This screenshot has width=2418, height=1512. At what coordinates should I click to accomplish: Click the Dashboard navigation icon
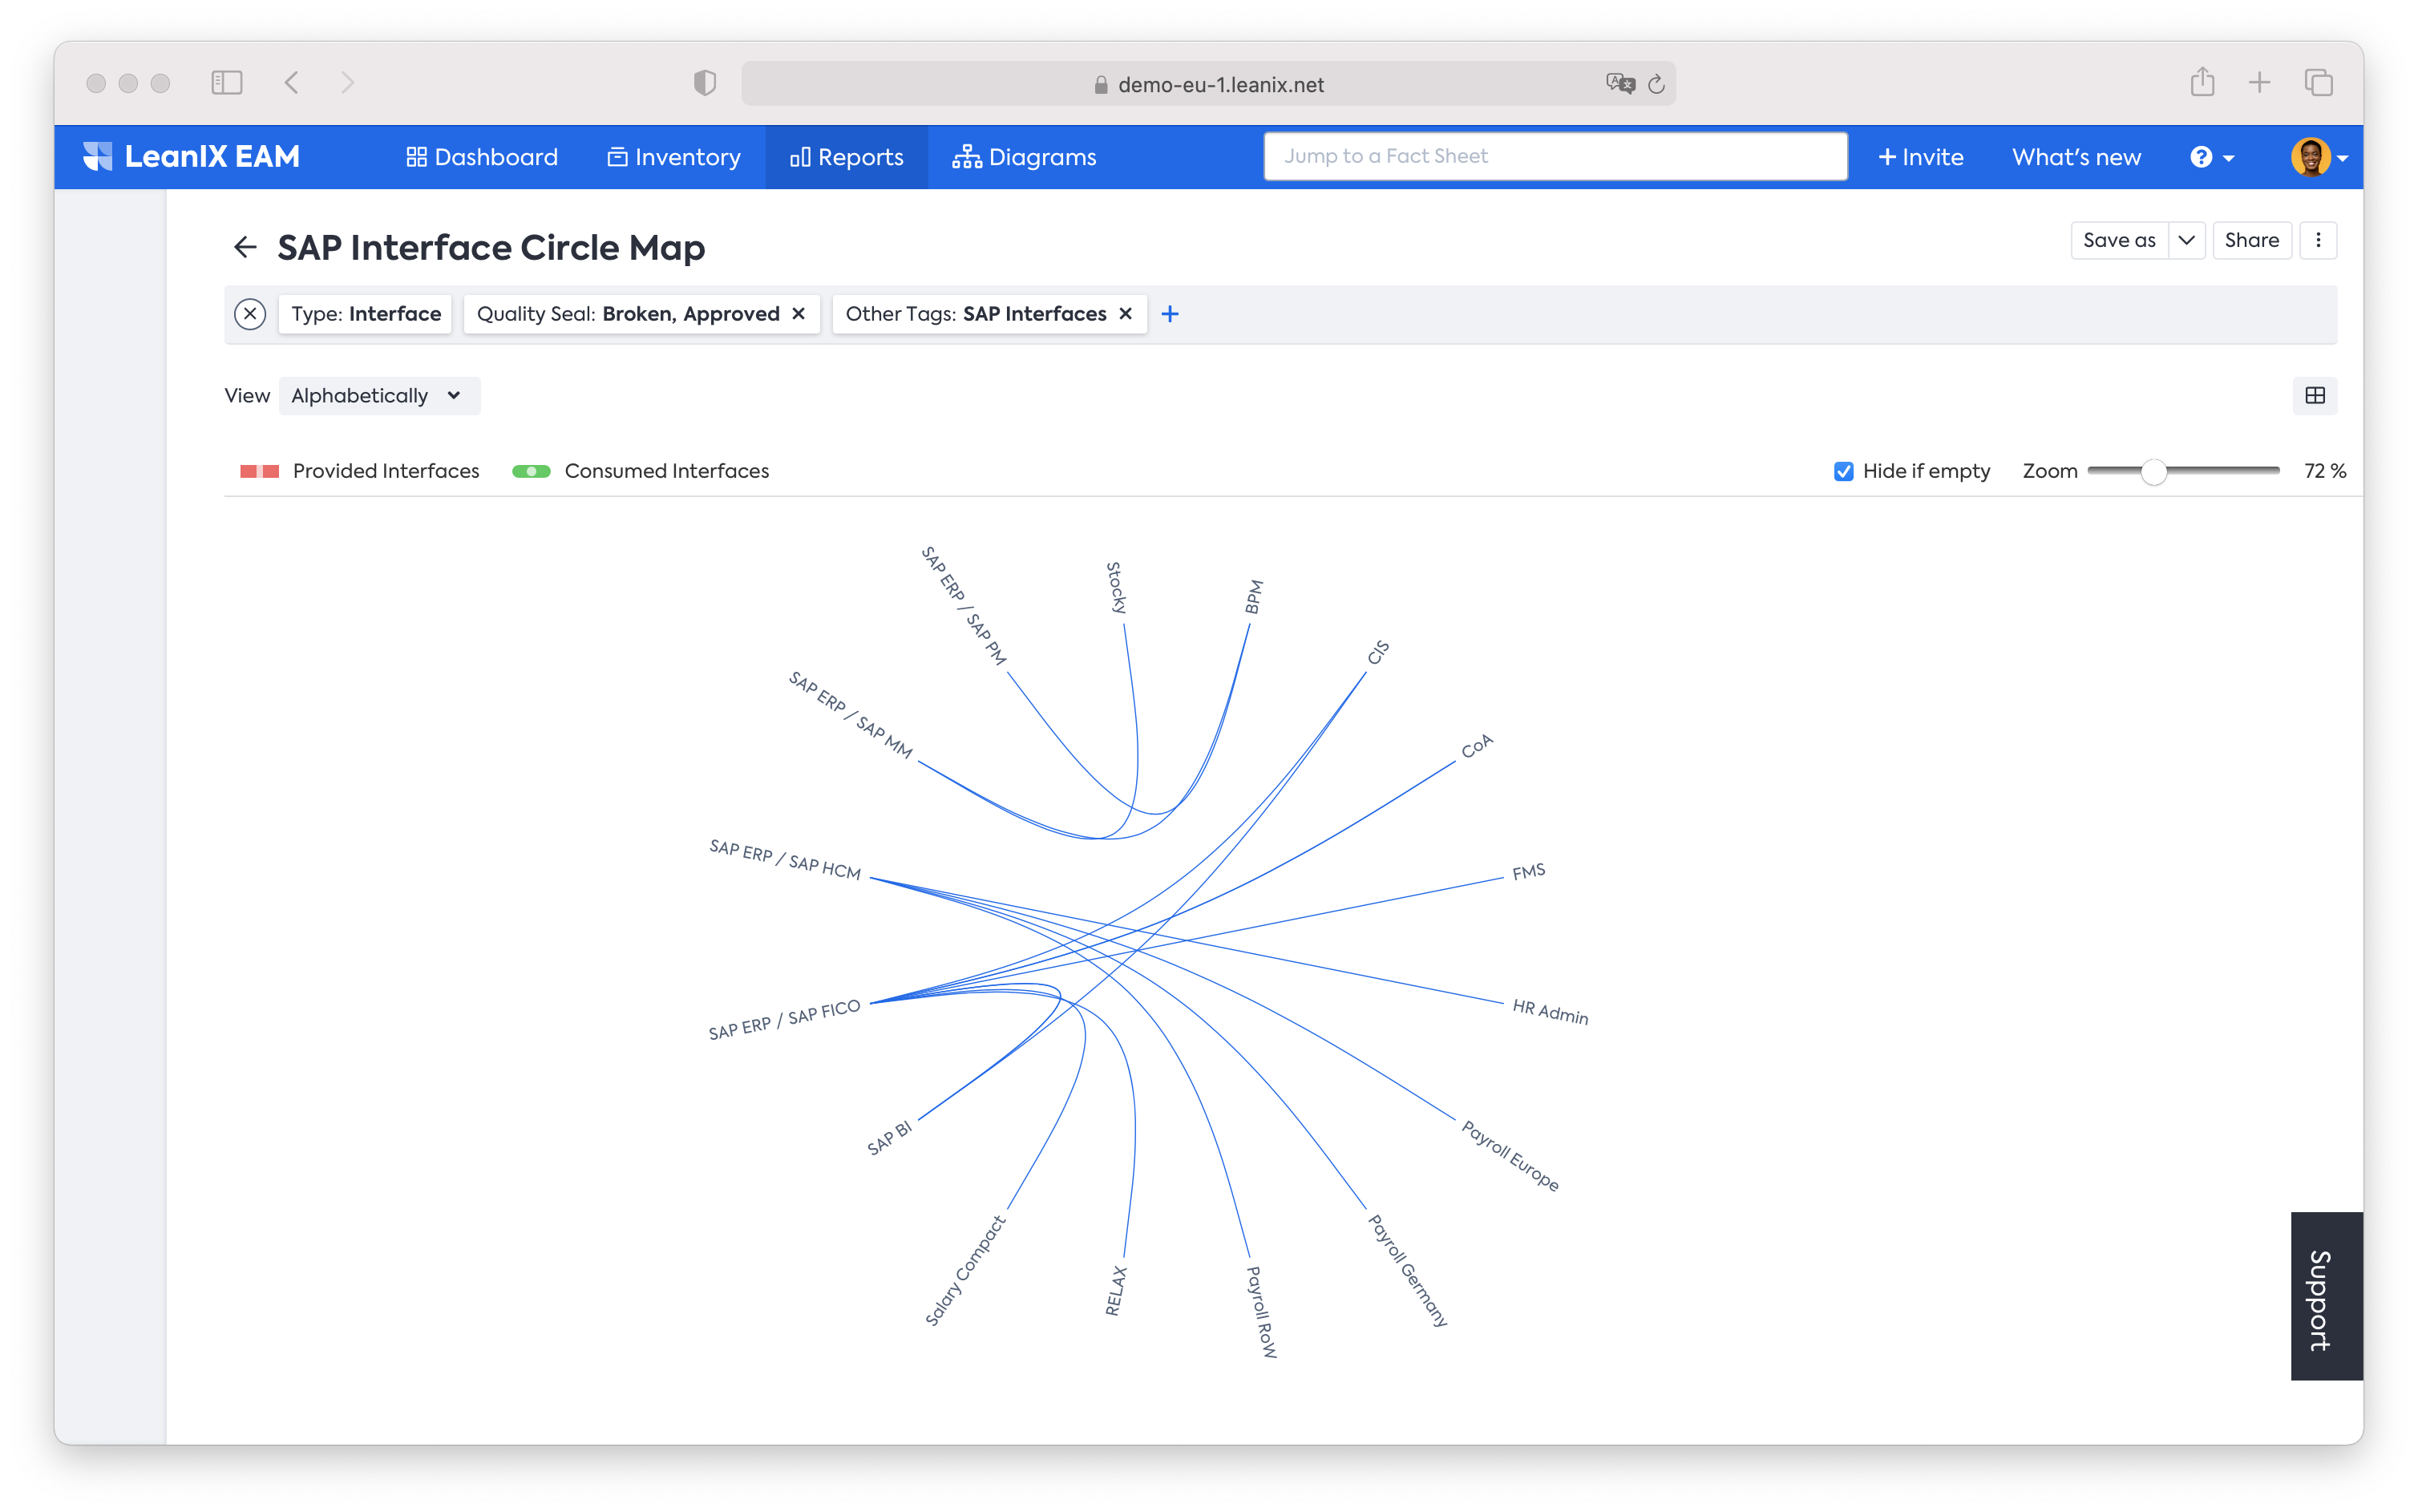pyautogui.click(x=414, y=157)
